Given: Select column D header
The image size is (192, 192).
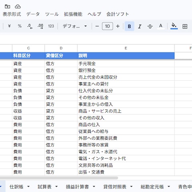Looking at the screenshot, I should click(61, 48).
